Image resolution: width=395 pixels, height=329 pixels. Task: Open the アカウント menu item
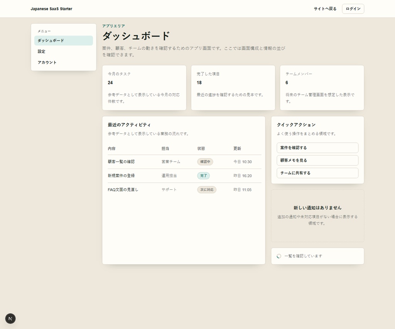pos(64,62)
